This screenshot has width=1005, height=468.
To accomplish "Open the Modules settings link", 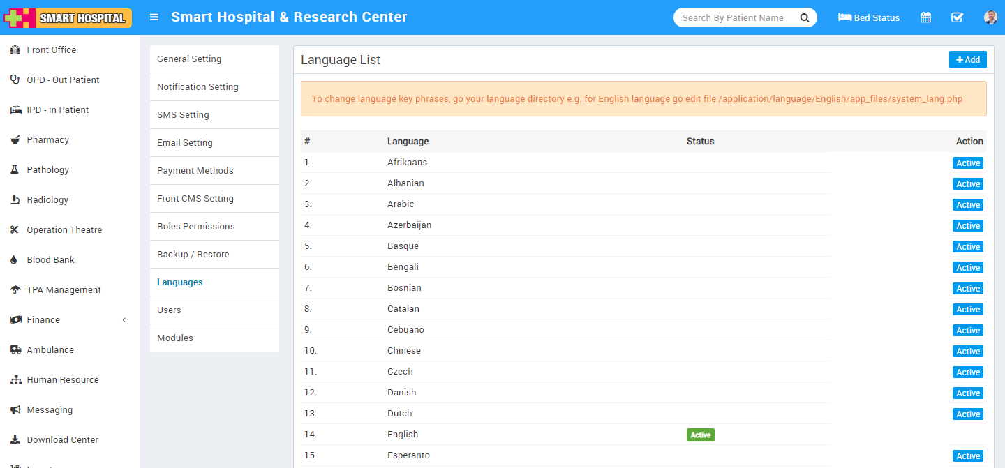I will [x=175, y=338].
